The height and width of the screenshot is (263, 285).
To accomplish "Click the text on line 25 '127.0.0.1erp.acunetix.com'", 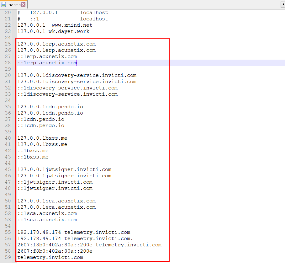I will pos(56,44).
